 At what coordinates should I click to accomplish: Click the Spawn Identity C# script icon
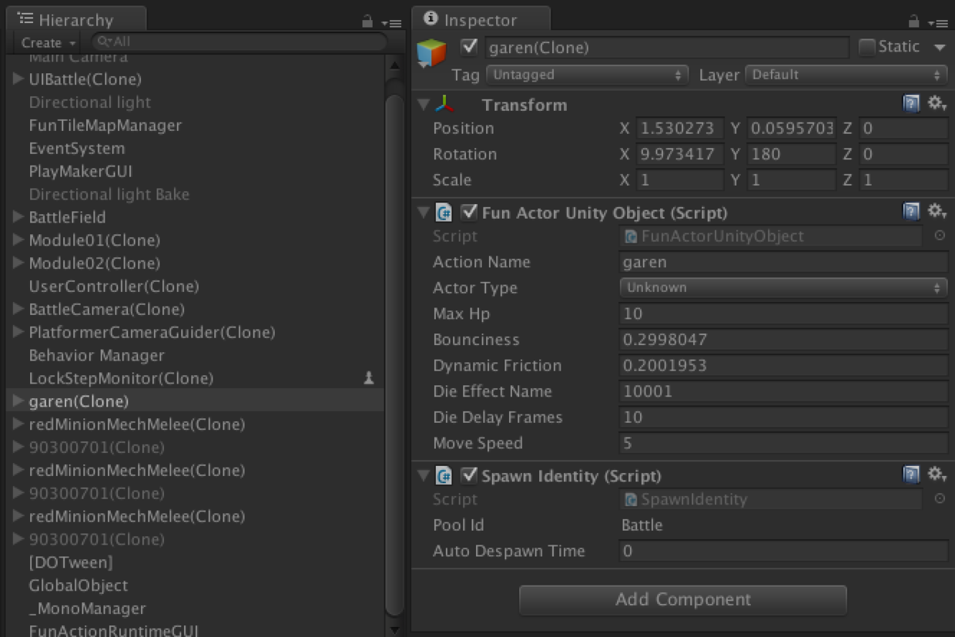pos(444,476)
